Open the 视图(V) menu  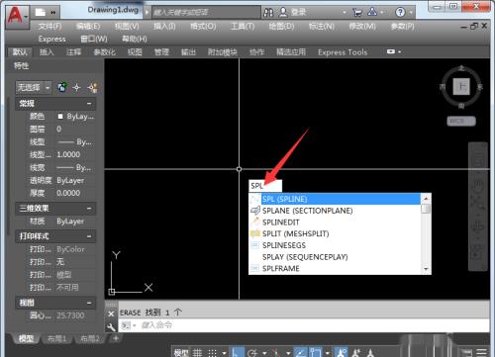pos(127,26)
